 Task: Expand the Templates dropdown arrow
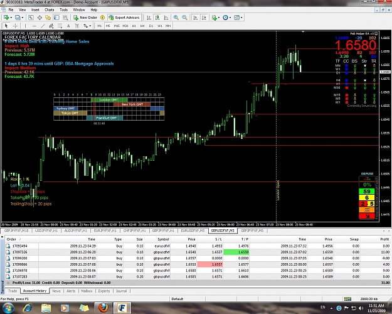click(x=241, y=18)
